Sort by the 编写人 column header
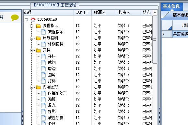The image size is (188, 125). (104, 12)
